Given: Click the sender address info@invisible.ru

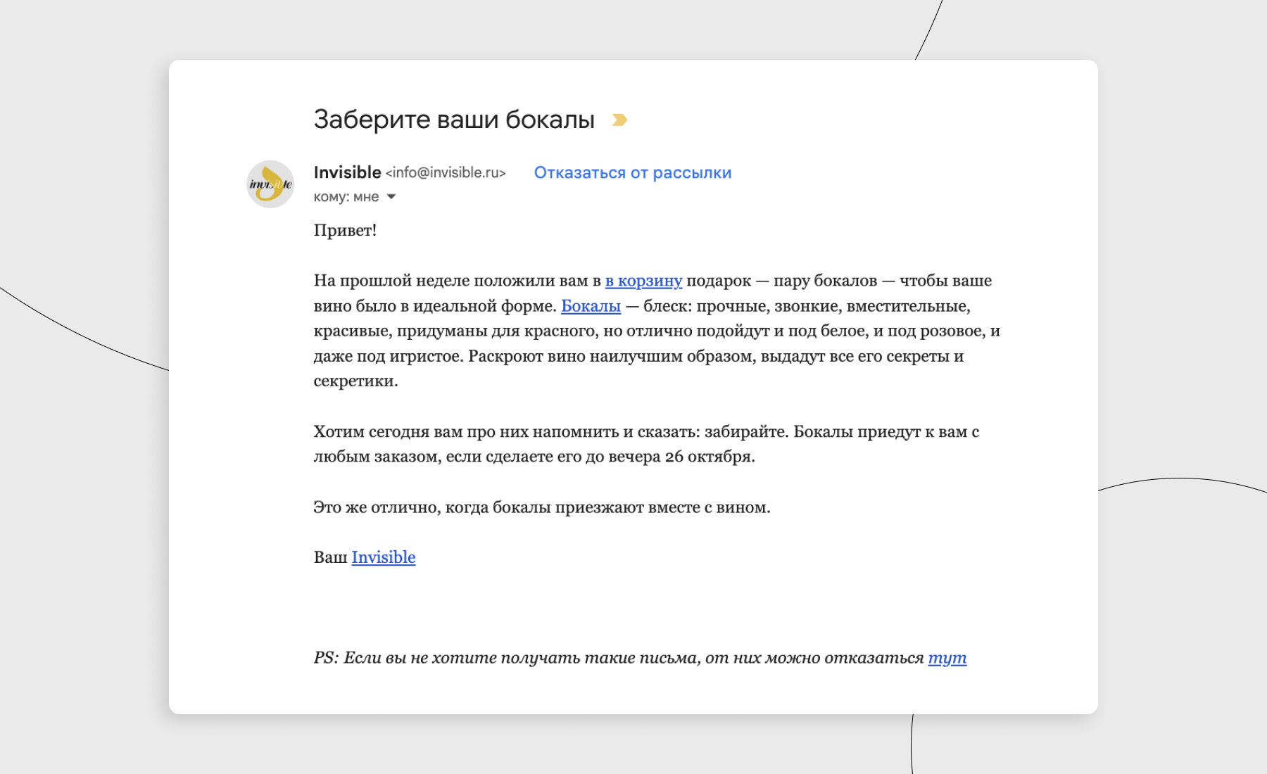Looking at the screenshot, I should click(x=446, y=173).
